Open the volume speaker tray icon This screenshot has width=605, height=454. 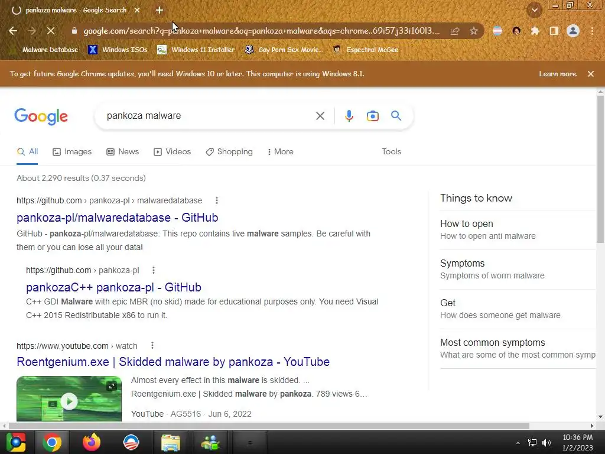[547, 443]
